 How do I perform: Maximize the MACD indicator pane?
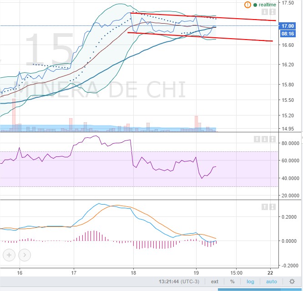[273, 207]
